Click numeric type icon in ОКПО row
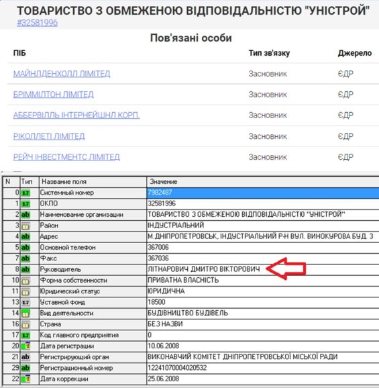This screenshot has height=388, width=379. coord(25,203)
